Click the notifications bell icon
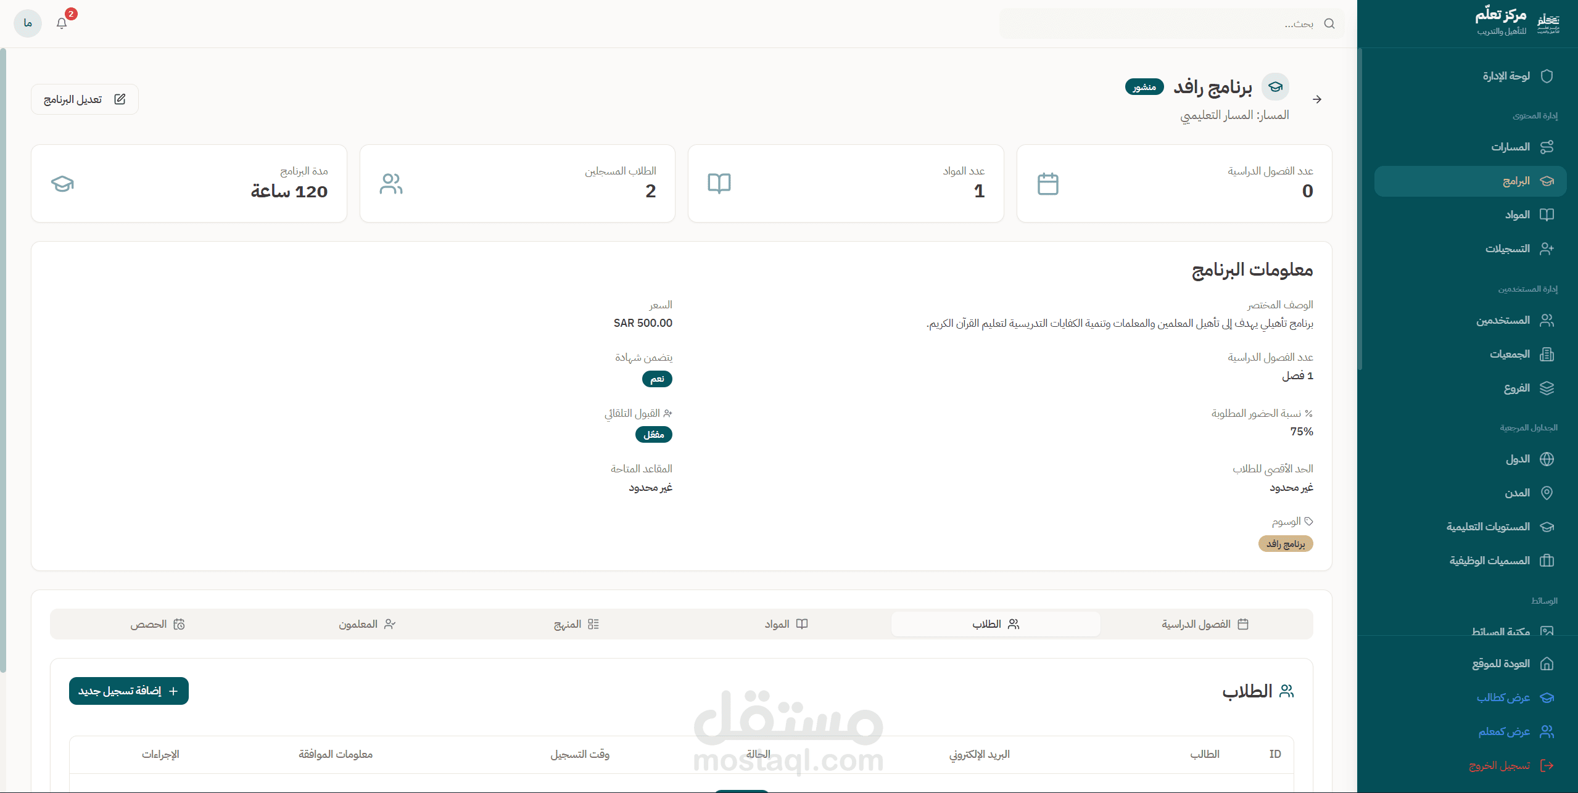Screen dimensions: 1578x793 [62, 23]
